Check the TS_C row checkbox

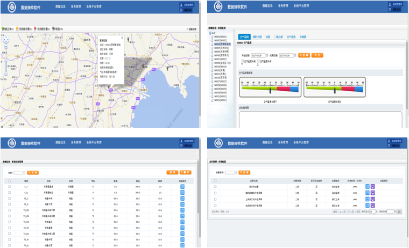point(9,198)
